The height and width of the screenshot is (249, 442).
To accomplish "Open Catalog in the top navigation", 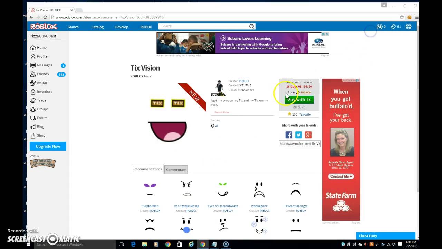I will 97,27.
